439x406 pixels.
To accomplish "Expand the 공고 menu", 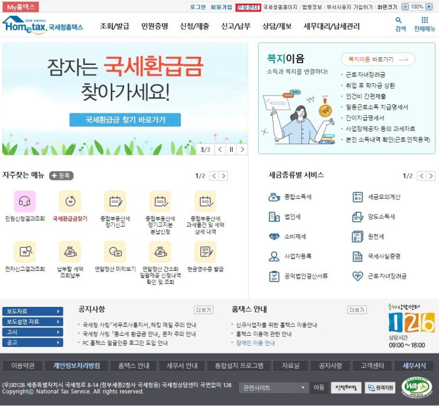I will (32, 342).
